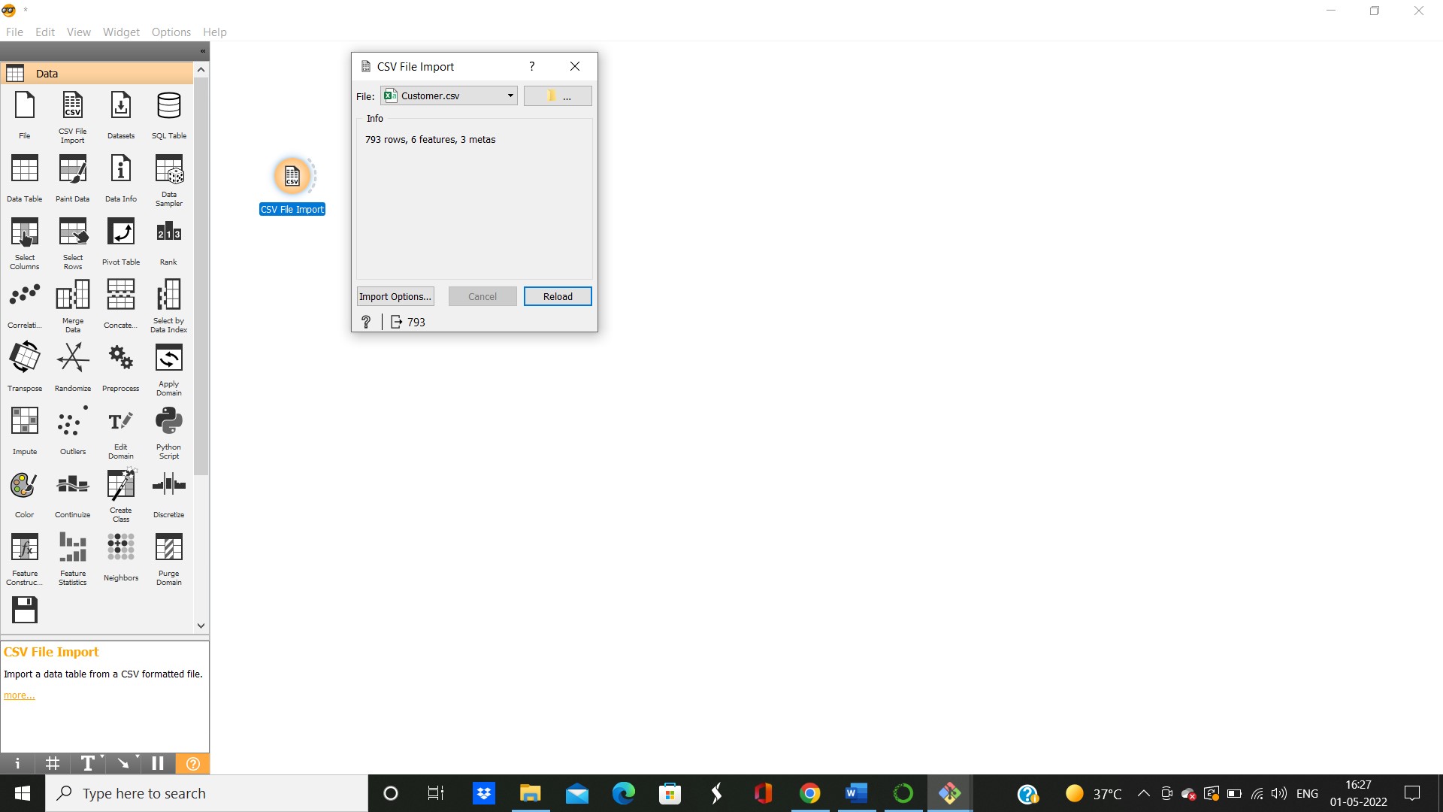Screen dimensions: 1443x812
Task: Toggle the pause workflow button
Action: (156, 763)
